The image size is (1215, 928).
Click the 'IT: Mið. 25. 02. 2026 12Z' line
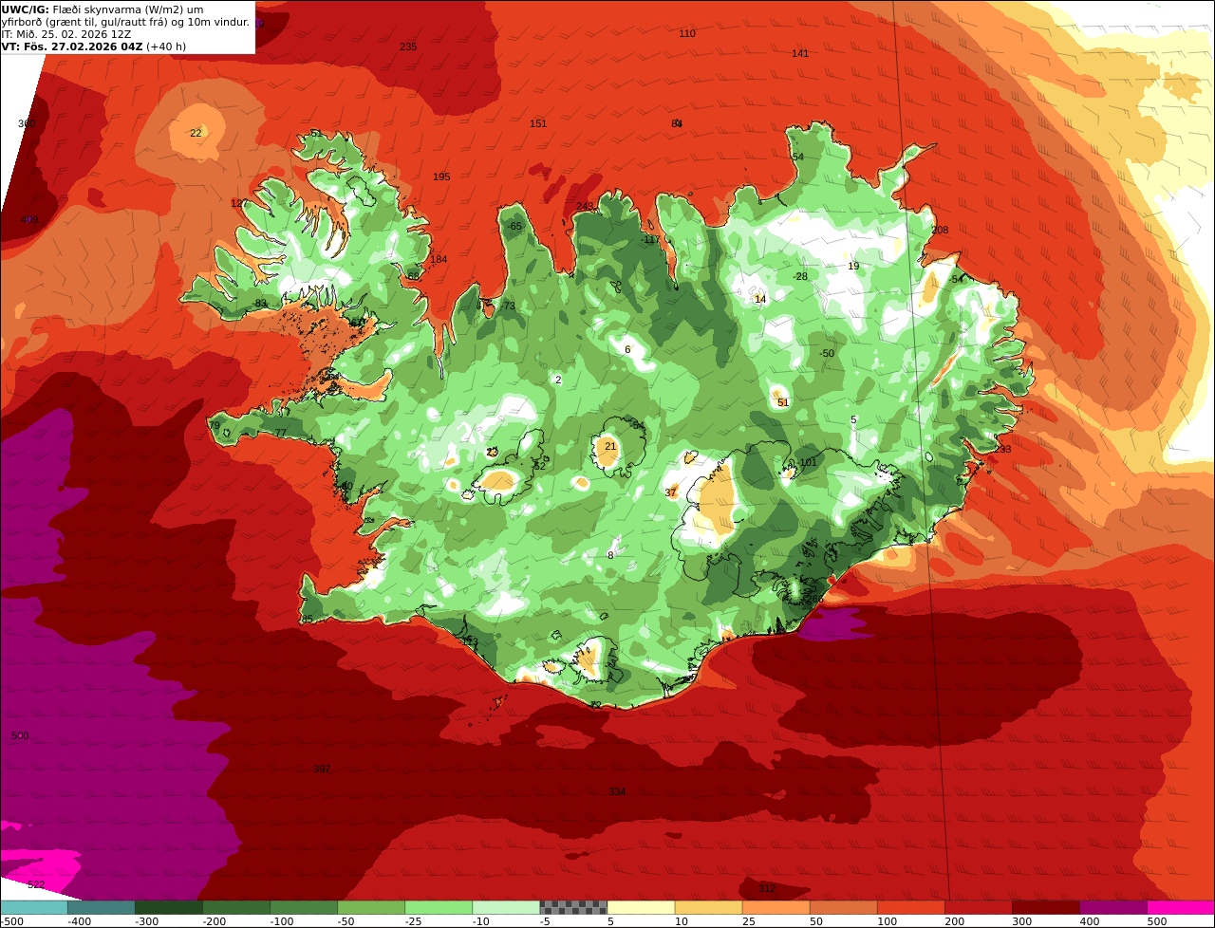[66, 33]
